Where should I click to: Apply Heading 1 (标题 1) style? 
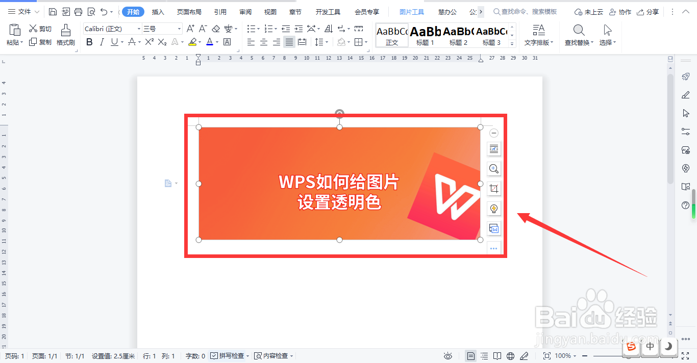(425, 35)
